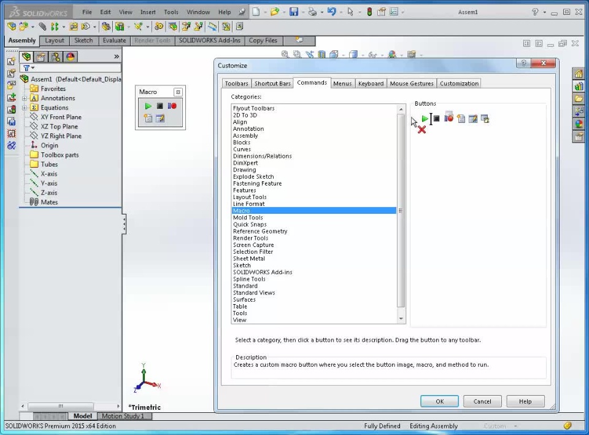Click the Save icon in the top toolbar
This screenshot has width=589, height=435.
294,12
